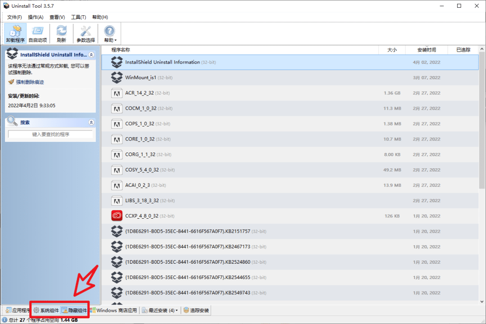486x324 pixels.
Task: Collapse the InstallShield Uninstall Info panel
Action: [91, 54]
